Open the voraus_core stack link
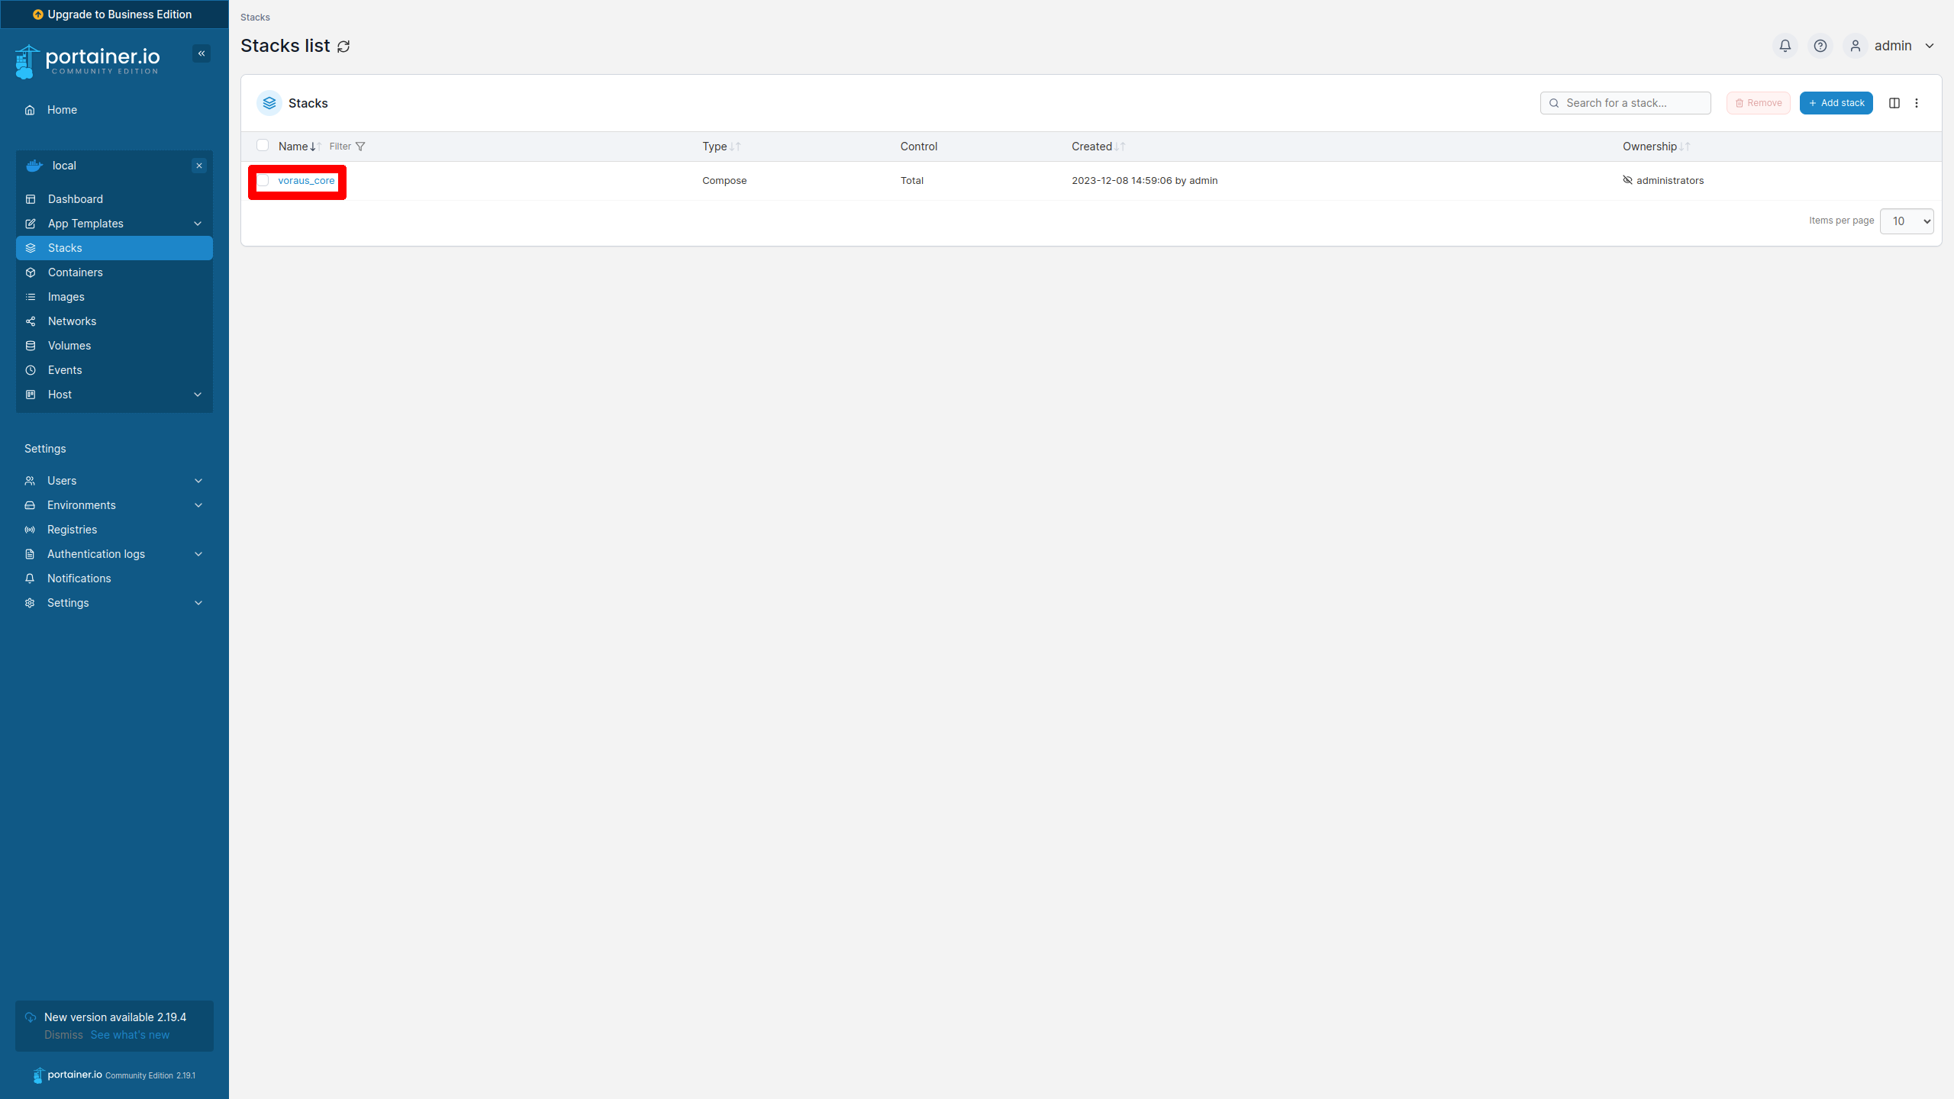 tap(306, 181)
